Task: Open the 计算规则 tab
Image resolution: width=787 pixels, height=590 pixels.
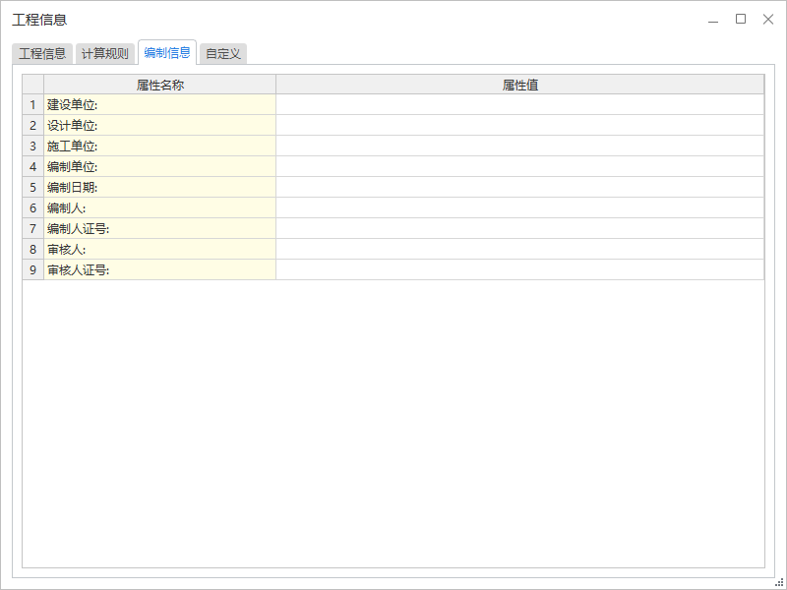Action: [x=105, y=54]
